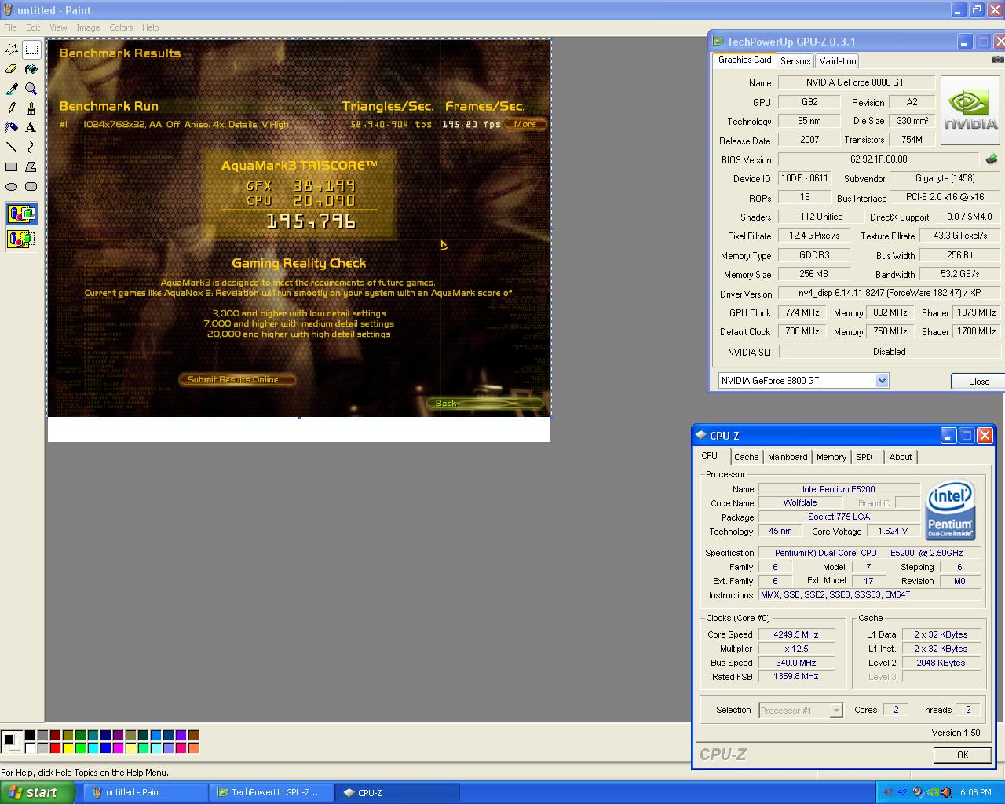Open the Mainboard tab in CPU-Z
The height and width of the screenshot is (804, 1005).
point(788,457)
